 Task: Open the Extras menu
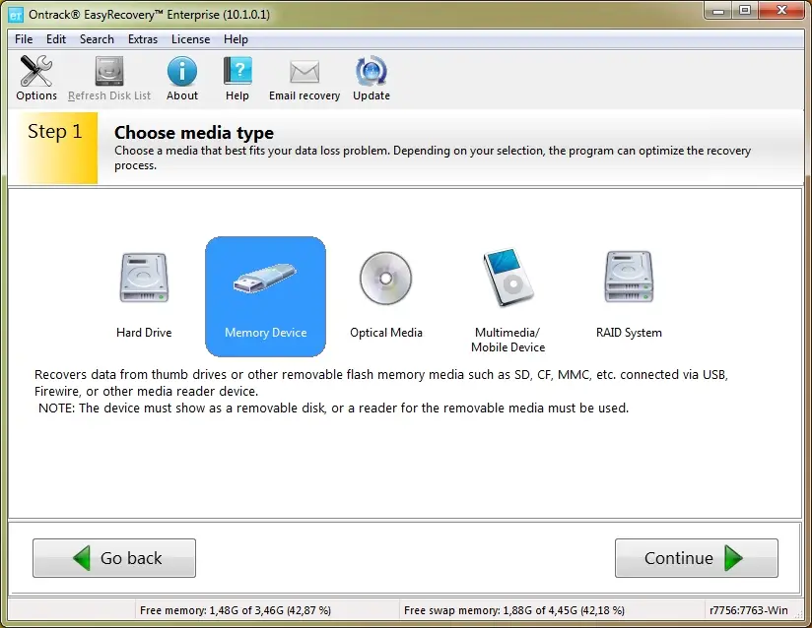[143, 39]
